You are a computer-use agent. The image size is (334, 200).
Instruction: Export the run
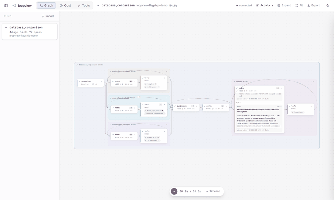(313, 5)
